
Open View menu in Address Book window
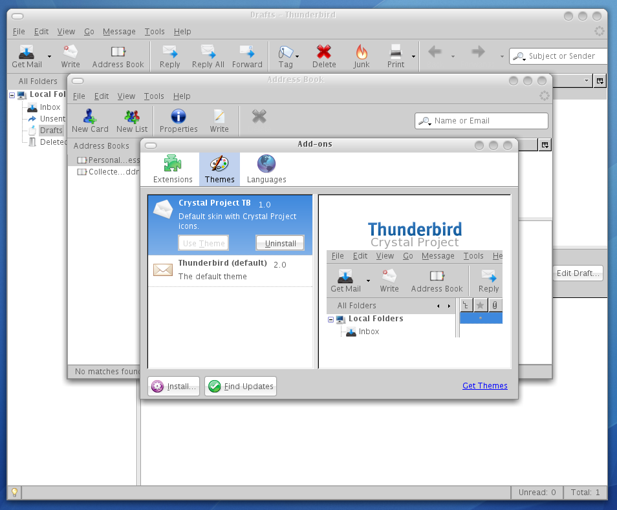coord(126,96)
